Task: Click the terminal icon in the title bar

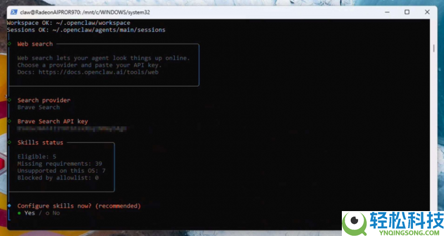Action: click(x=14, y=12)
